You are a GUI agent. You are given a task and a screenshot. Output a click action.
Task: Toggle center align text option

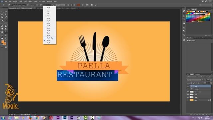coord(71,5)
